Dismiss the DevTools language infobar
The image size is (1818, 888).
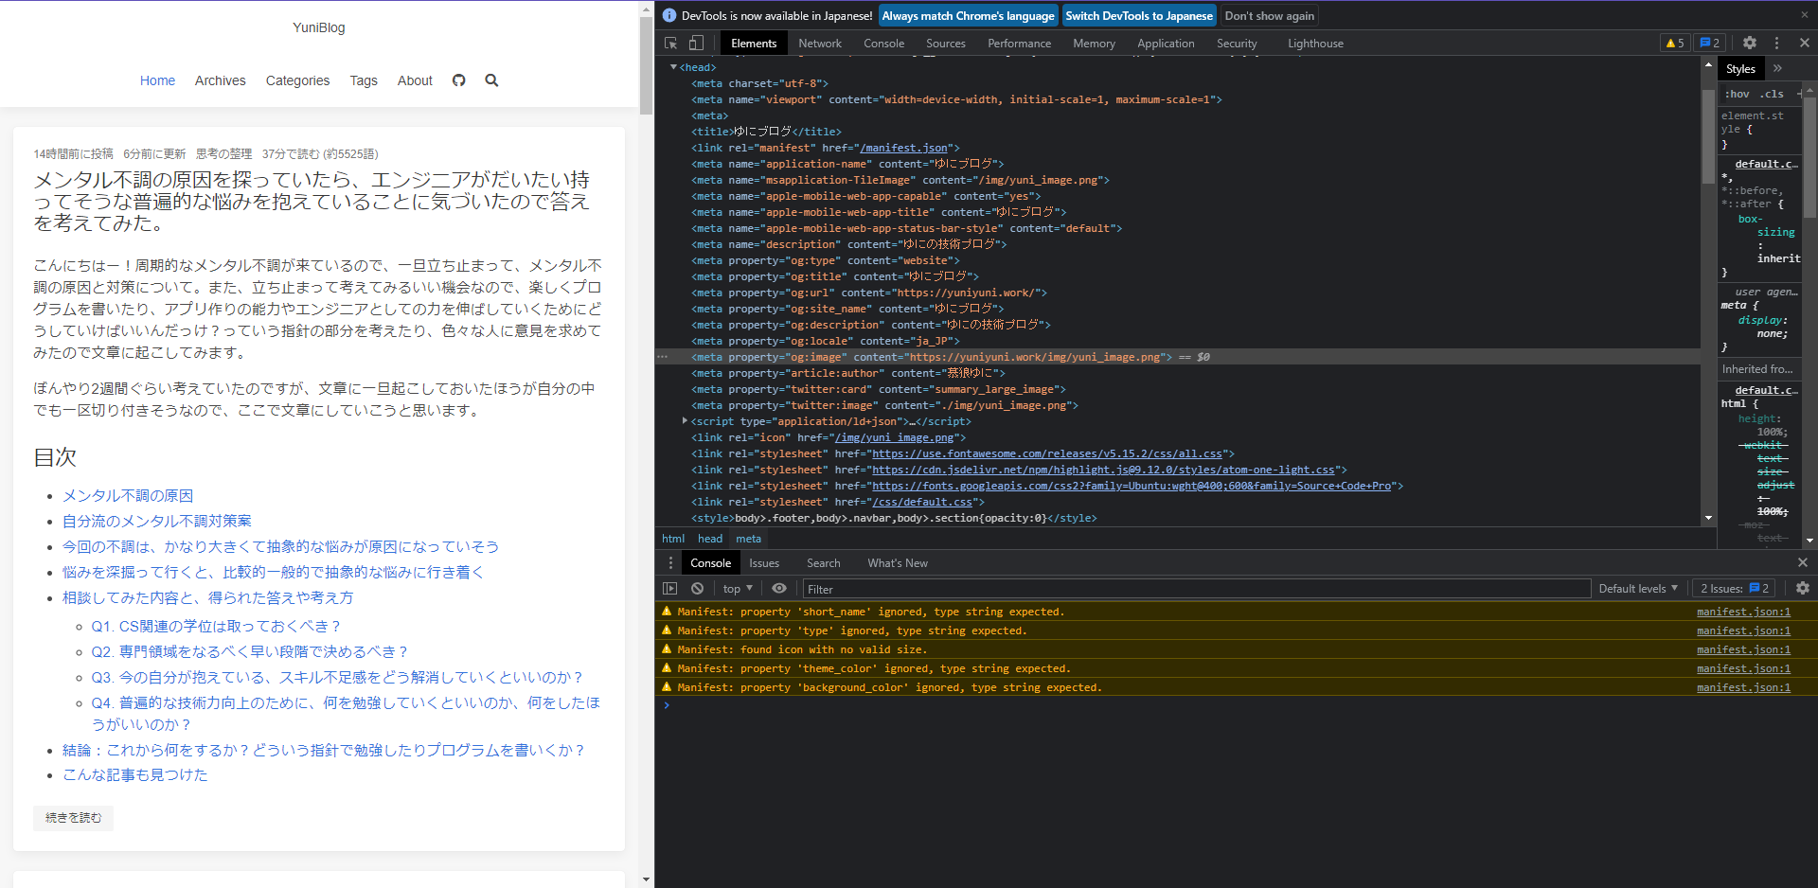pyautogui.click(x=1804, y=15)
